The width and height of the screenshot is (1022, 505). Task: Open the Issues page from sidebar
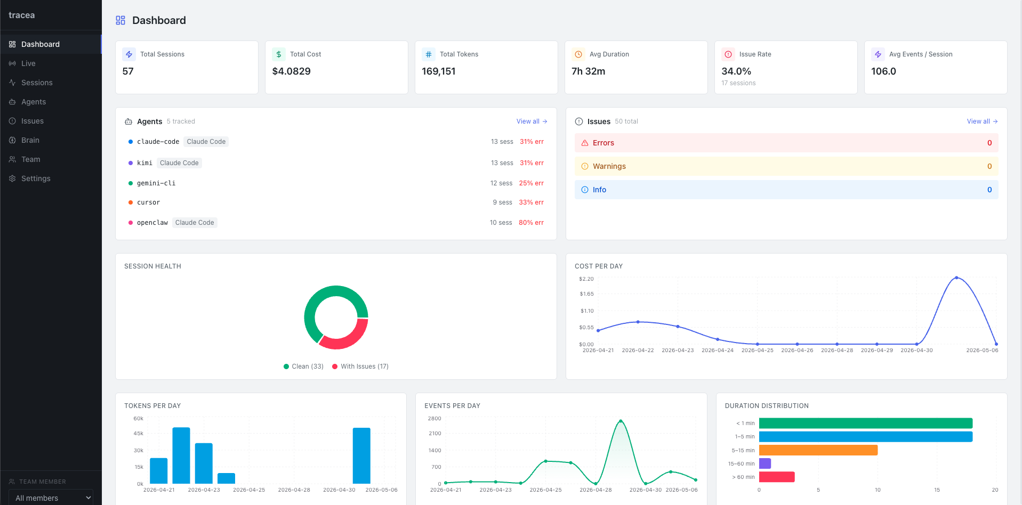click(51, 121)
